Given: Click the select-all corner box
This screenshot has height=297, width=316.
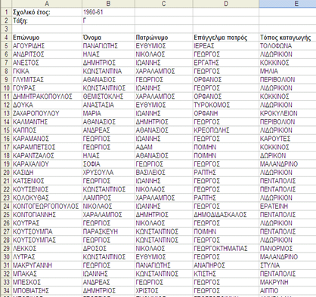Looking at the screenshot, I should pos(6,4).
